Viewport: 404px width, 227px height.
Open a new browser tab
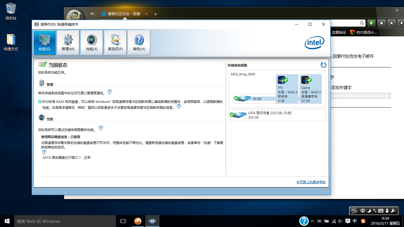pos(156,14)
